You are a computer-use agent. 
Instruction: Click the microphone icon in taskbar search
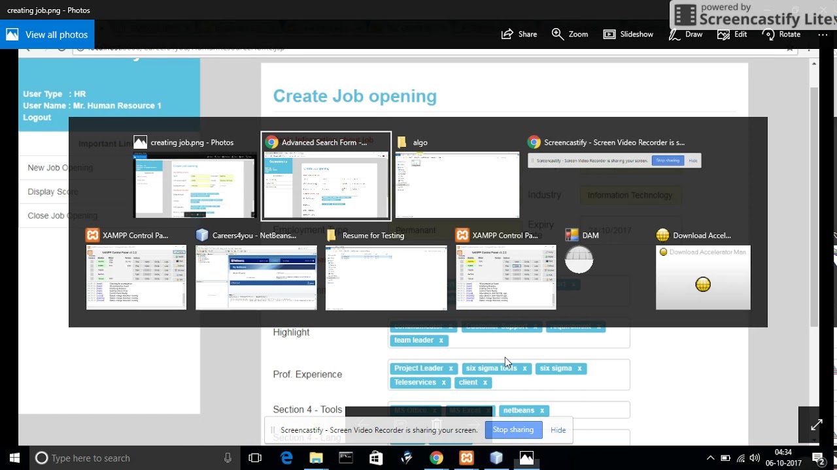(228, 458)
